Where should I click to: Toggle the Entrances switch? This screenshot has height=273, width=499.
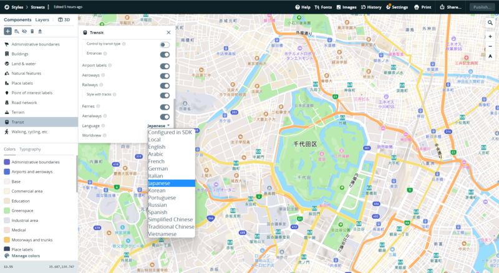click(x=165, y=55)
